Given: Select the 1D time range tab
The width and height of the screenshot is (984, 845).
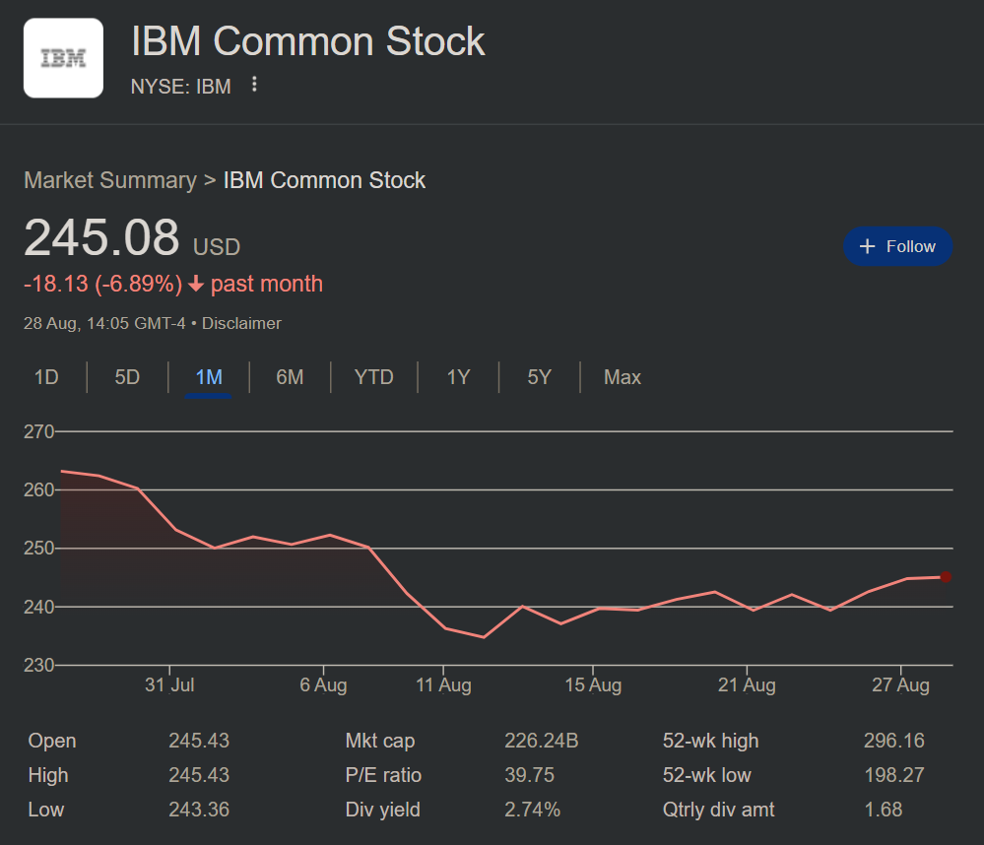Looking at the screenshot, I should point(46,377).
